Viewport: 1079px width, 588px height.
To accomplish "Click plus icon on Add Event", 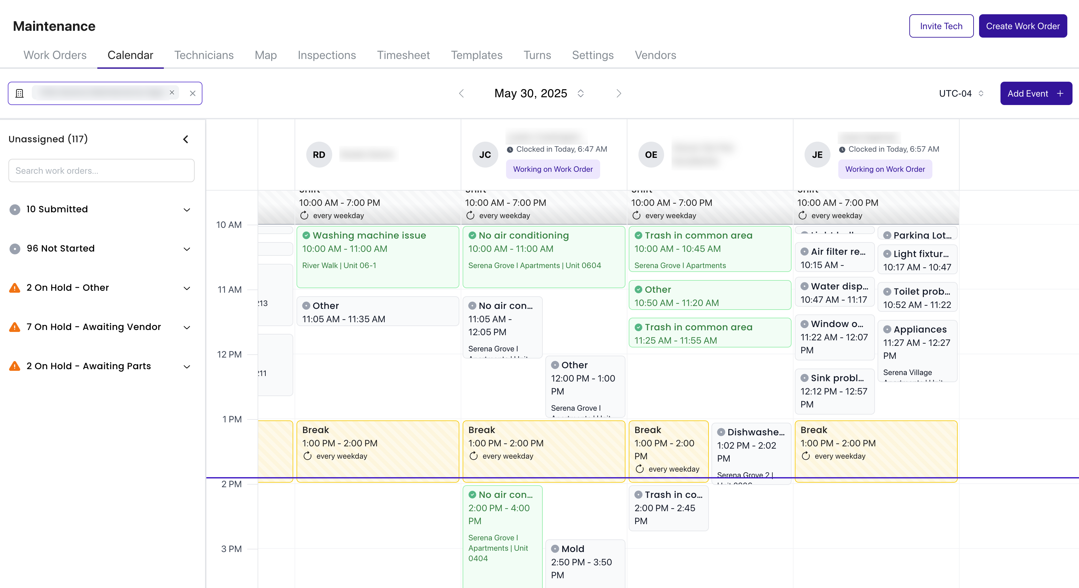I will click(1060, 93).
